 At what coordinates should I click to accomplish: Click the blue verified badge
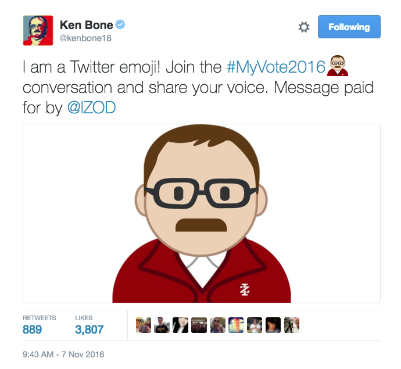coord(120,24)
